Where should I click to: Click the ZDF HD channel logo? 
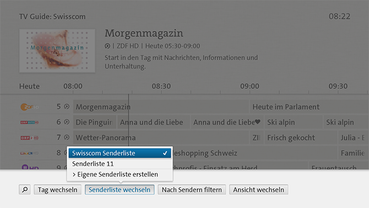pos(29,107)
